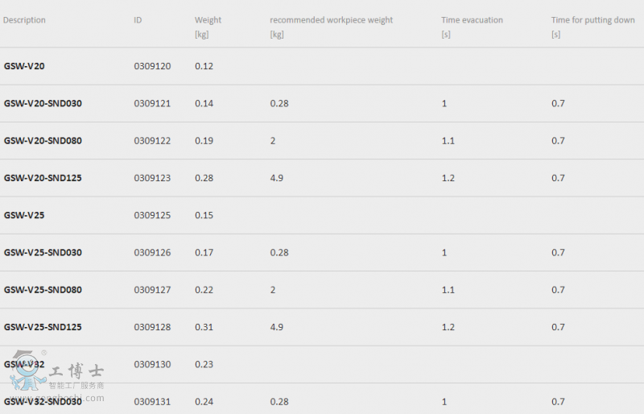The width and height of the screenshot is (644, 414).
Task: Click Time for putting down header
Action: [x=592, y=20]
